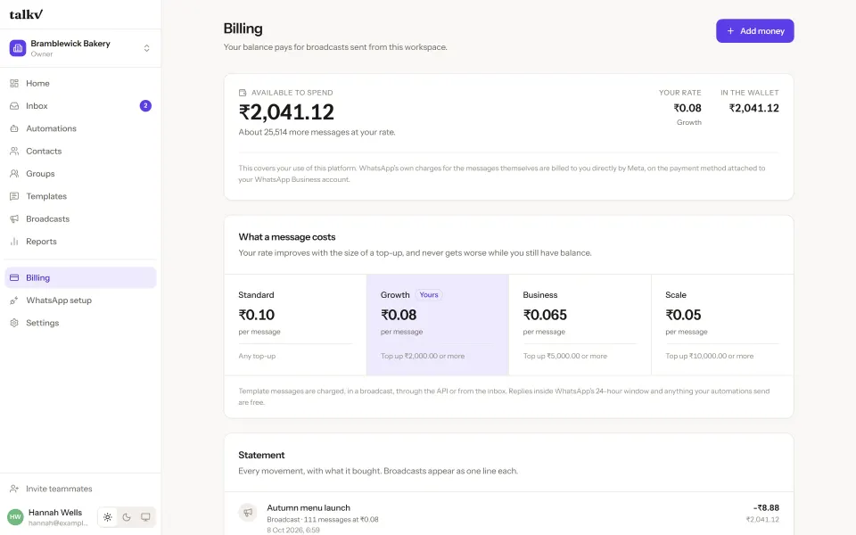Click the Yours badge on Growth

point(429,295)
